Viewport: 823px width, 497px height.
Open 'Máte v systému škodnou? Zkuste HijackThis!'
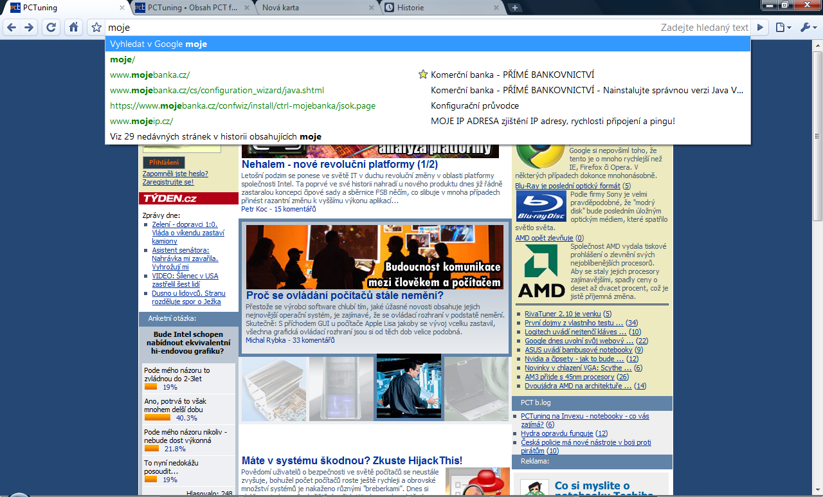tap(352, 460)
